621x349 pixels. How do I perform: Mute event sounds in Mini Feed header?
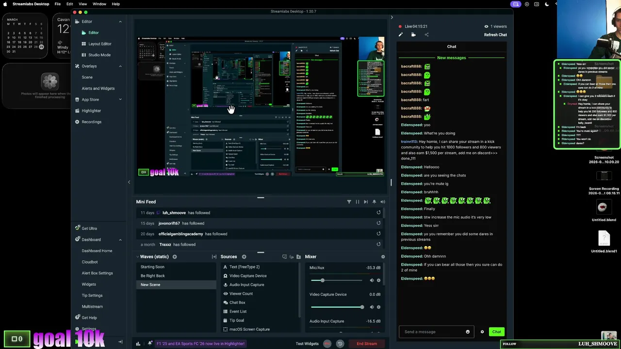pos(383,202)
